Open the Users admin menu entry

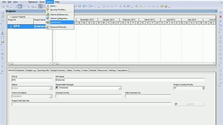[x=60, y=6]
